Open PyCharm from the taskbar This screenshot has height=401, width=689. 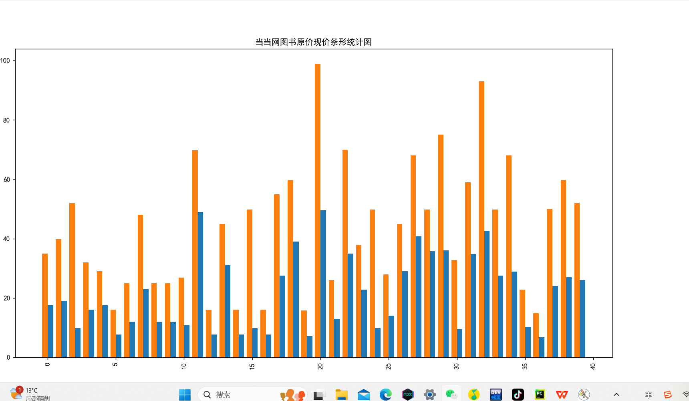click(x=540, y=395)
